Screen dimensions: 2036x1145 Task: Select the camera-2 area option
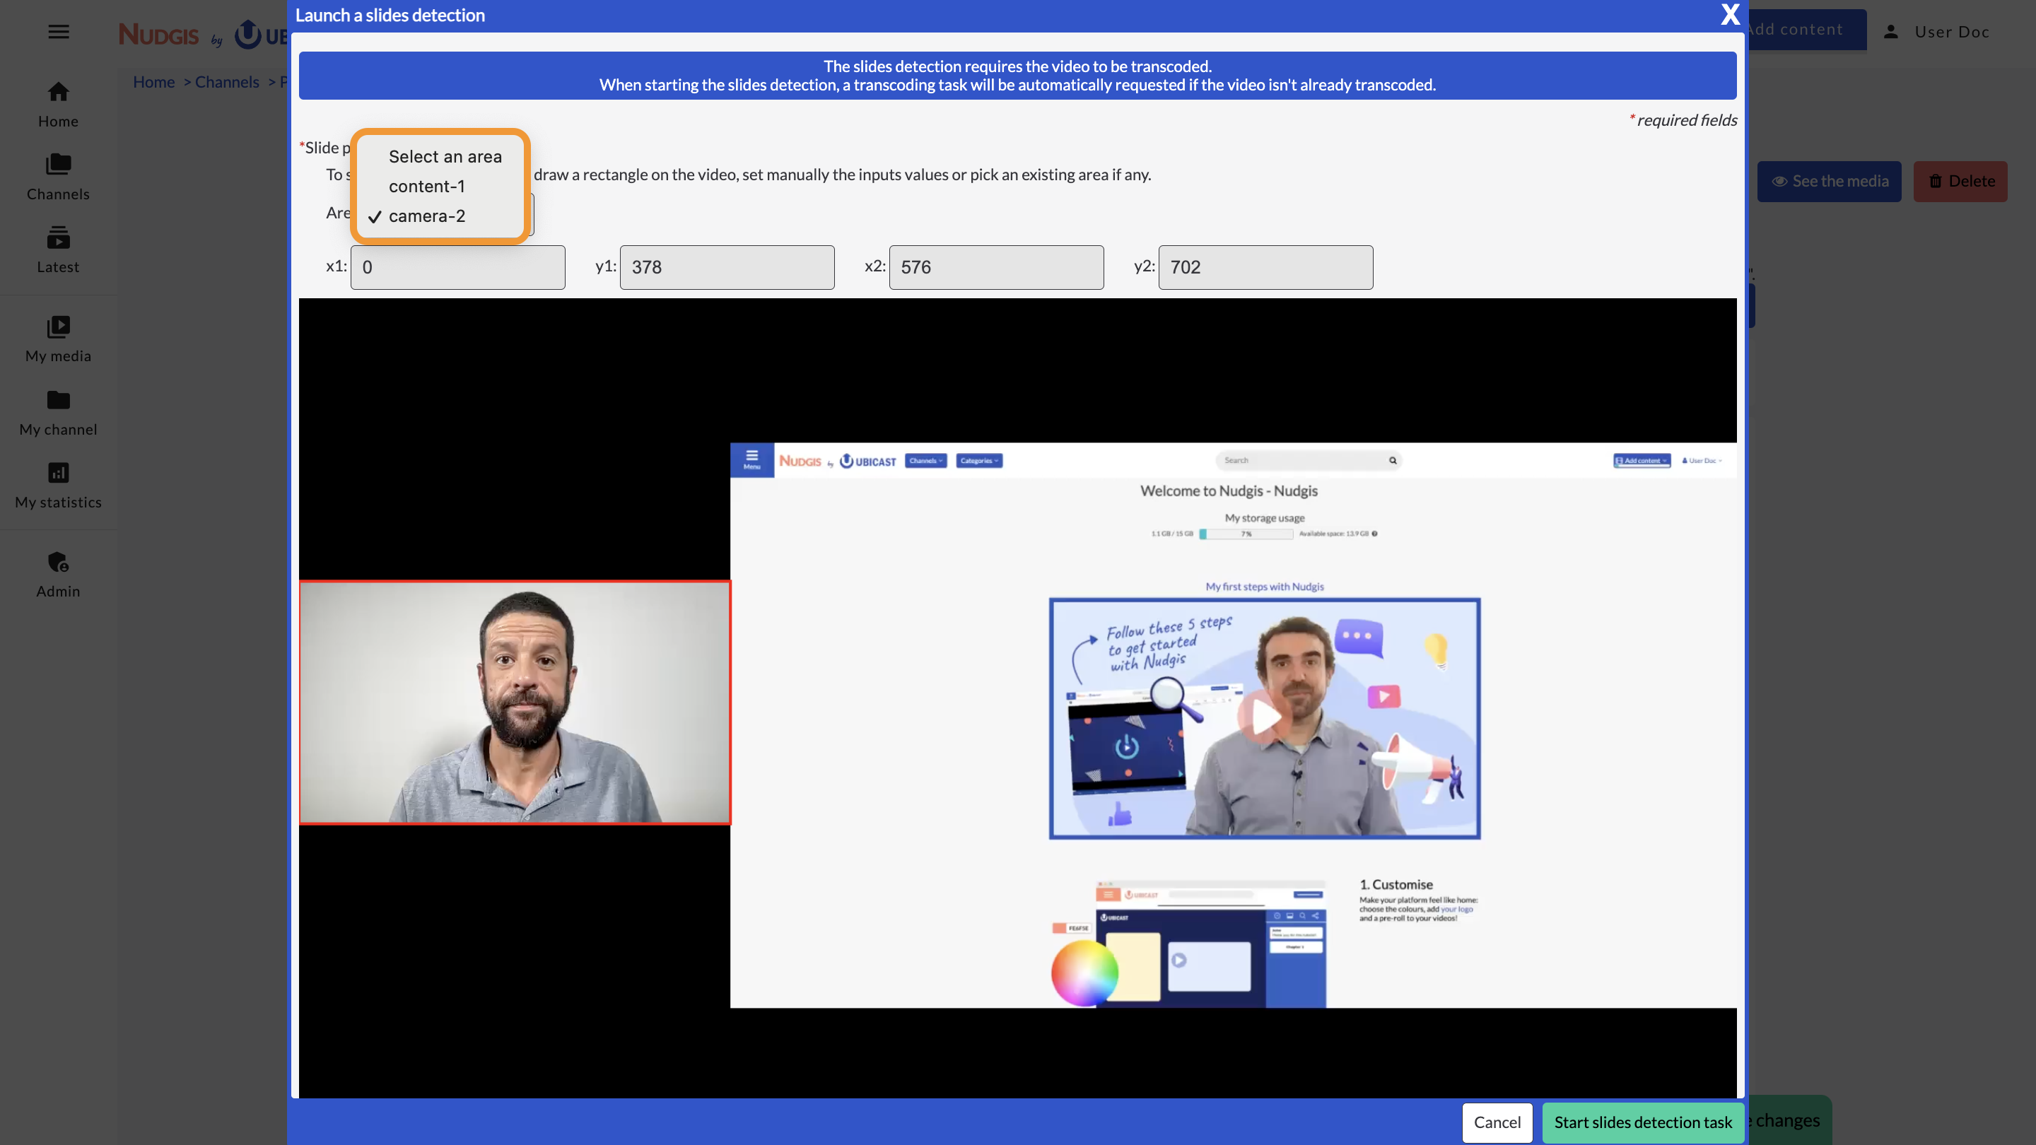click(x=427, y=216)
